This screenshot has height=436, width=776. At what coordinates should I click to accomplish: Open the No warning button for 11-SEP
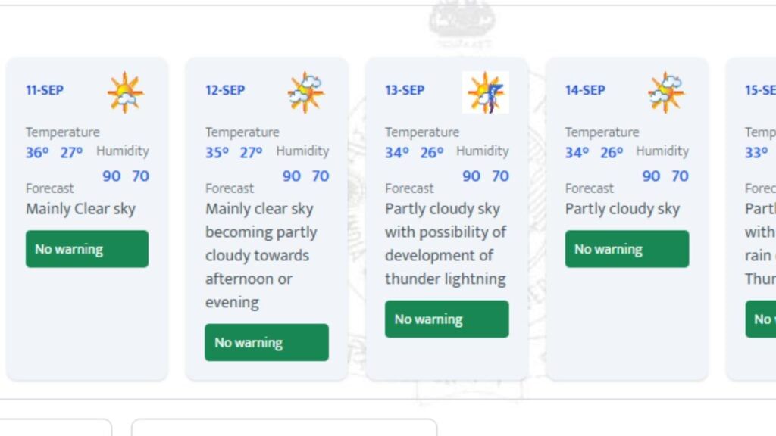87,248
